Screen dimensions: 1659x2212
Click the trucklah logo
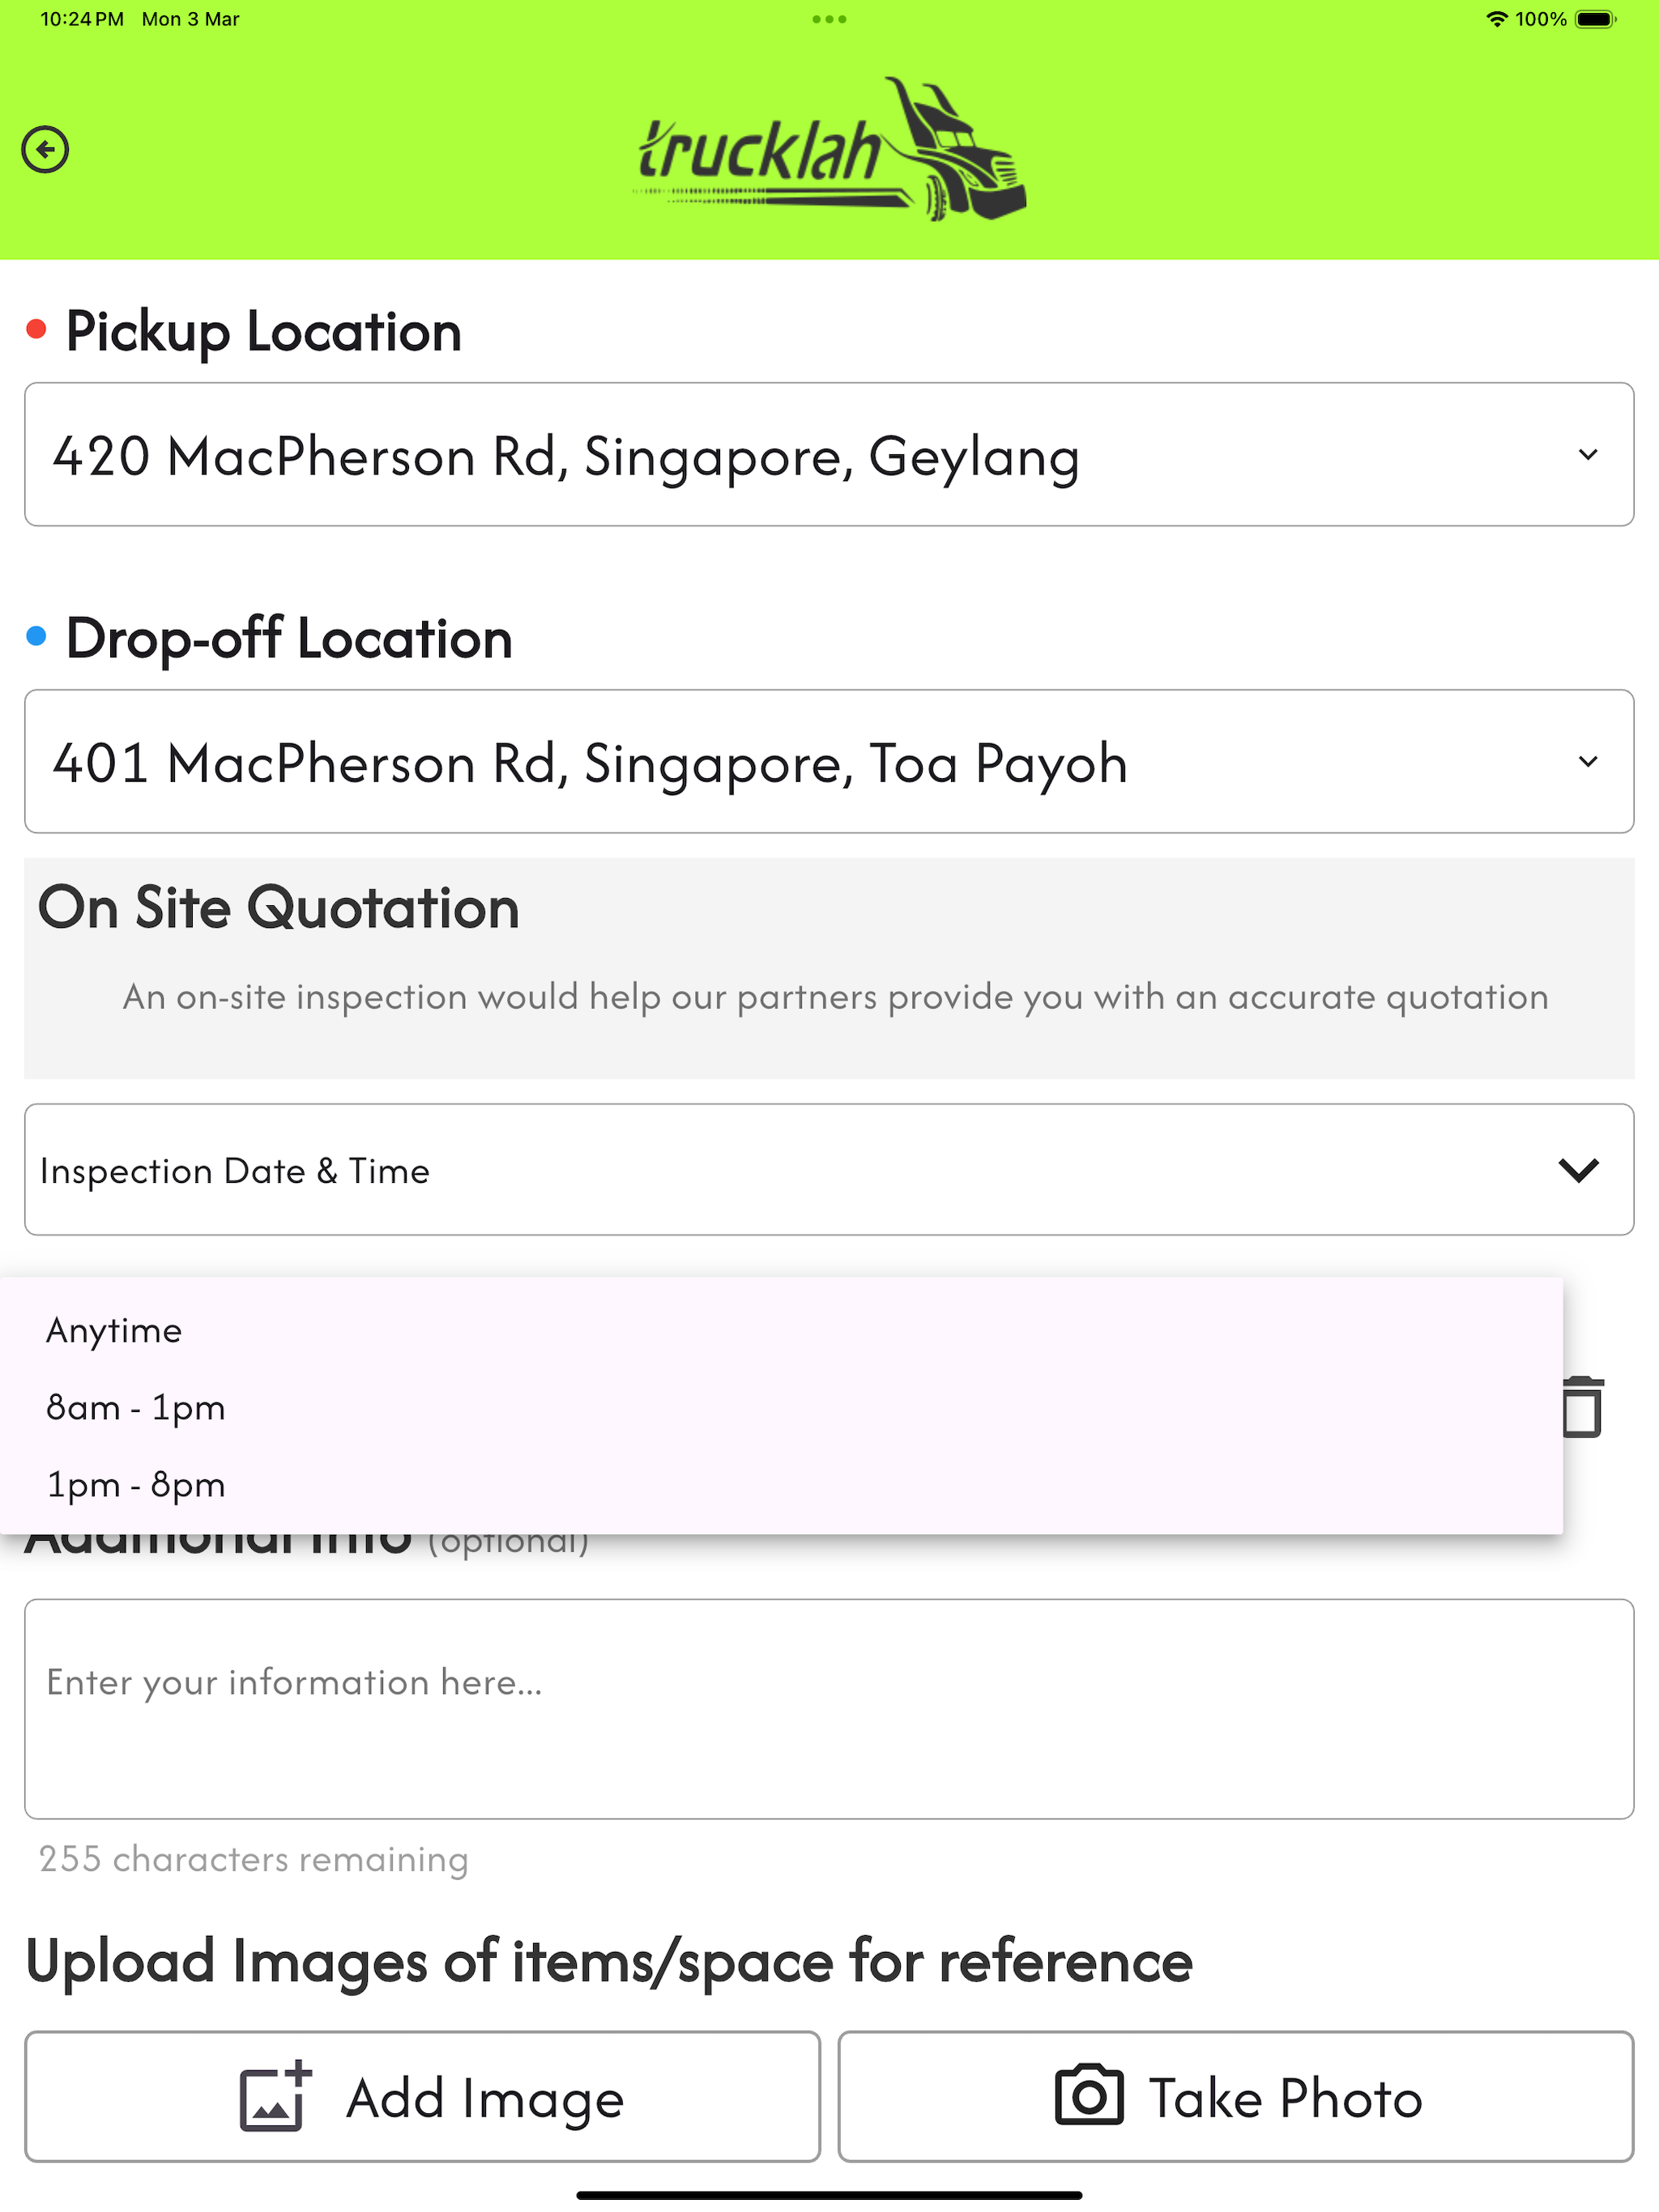833,149
